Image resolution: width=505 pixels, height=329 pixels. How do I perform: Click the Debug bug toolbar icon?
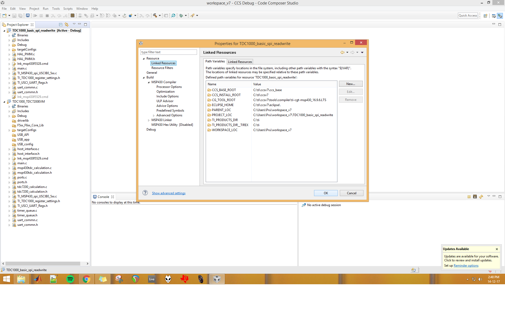[181, 16]
